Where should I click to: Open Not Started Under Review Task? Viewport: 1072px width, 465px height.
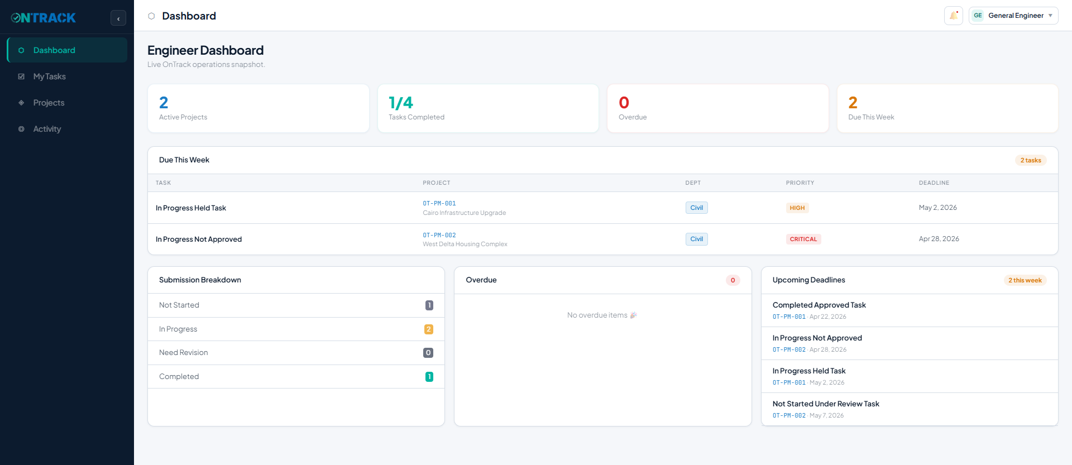tap(910, 409)
